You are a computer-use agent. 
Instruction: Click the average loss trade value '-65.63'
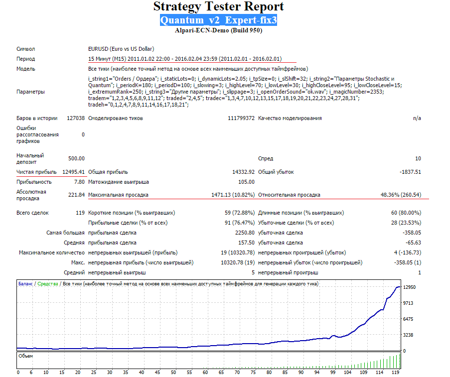(x=413, y=243)
